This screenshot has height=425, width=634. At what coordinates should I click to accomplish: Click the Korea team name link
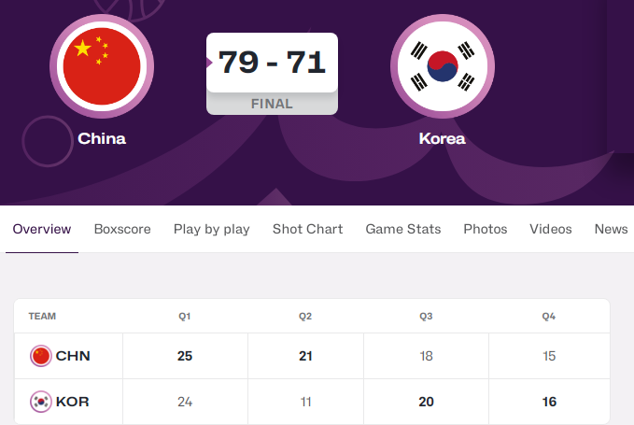[x=442, y=139]
